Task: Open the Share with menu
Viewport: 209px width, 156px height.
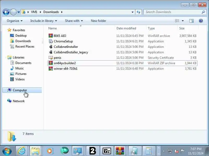Action: [x=74, y=21]
